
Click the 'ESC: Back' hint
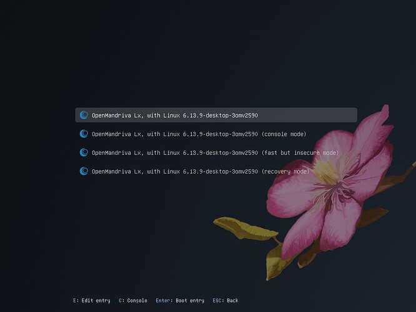point(225,301)
